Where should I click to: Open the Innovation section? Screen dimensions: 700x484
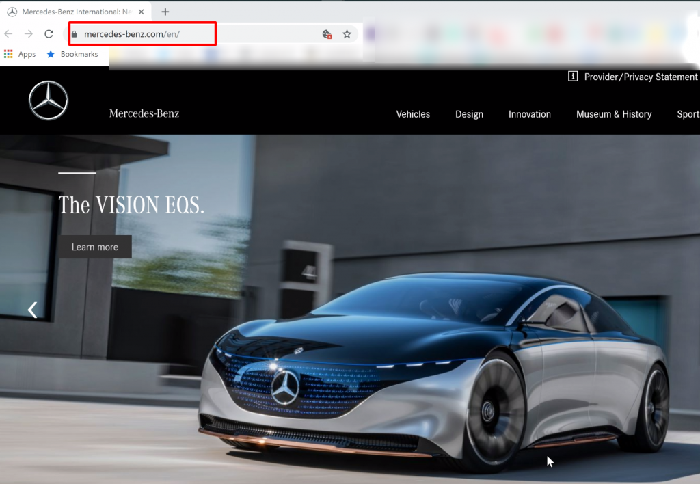click(x=530, y=114)
